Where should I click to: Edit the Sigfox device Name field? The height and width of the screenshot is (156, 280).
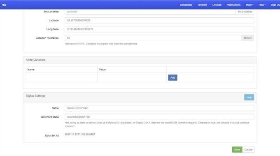[159, 108]
